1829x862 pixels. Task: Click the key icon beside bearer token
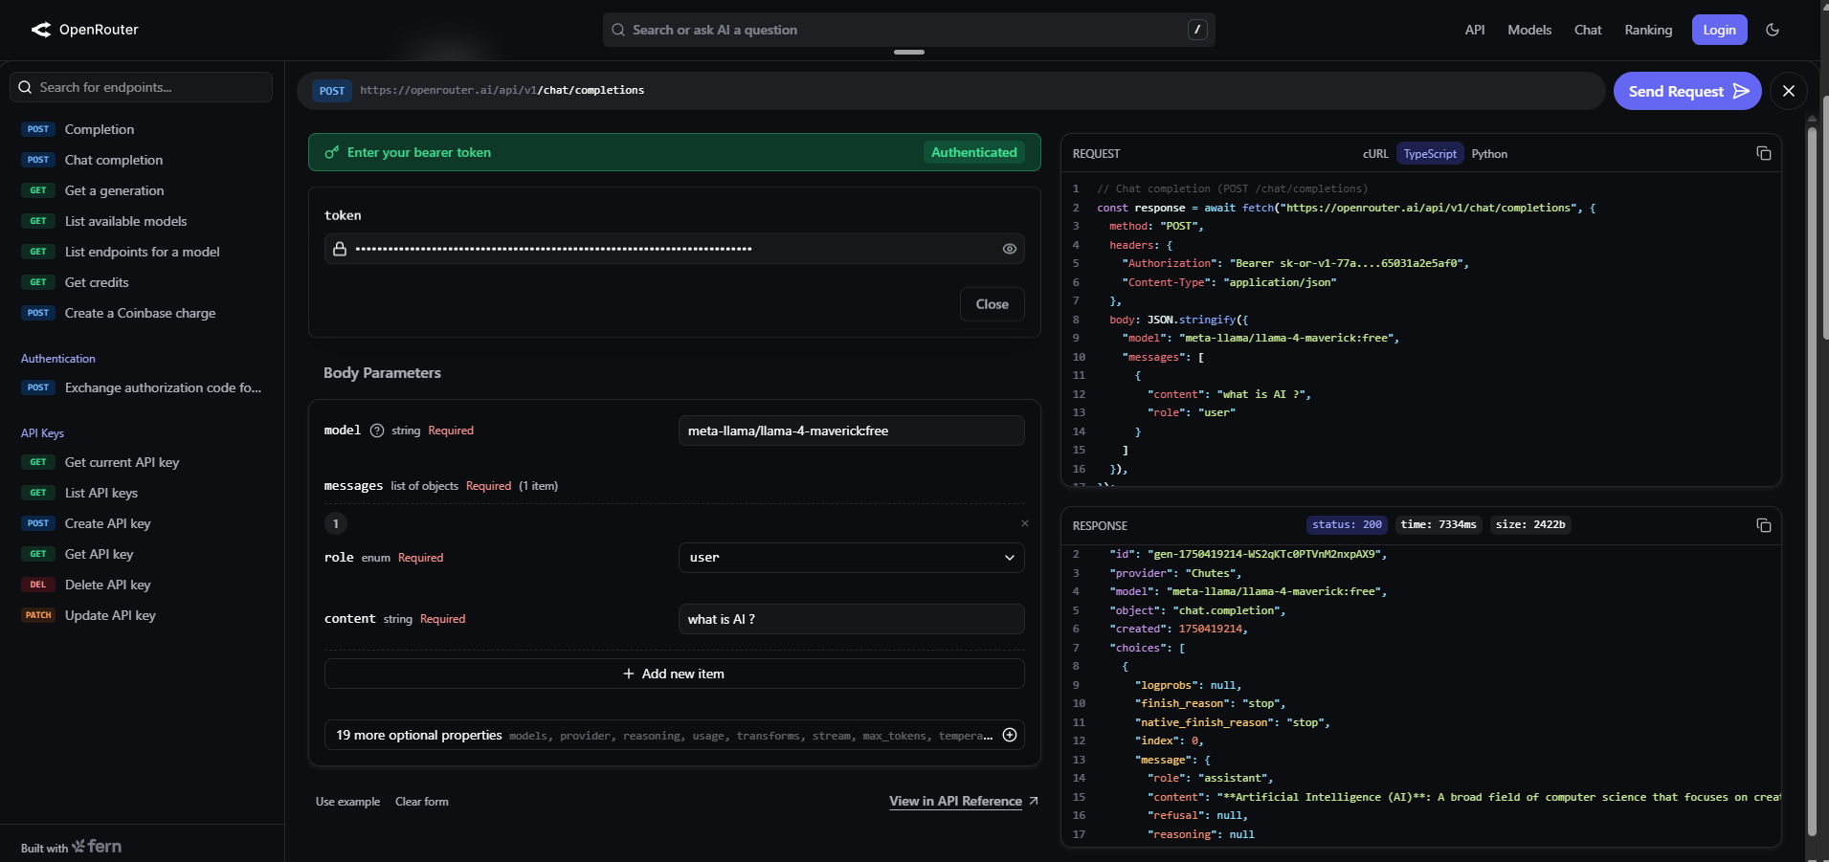(332, 152)
